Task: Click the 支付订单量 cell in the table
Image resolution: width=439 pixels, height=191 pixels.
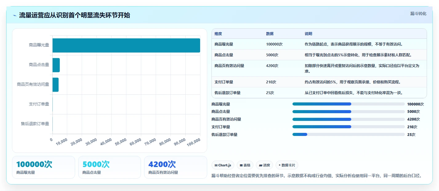Action: point(224,82)
